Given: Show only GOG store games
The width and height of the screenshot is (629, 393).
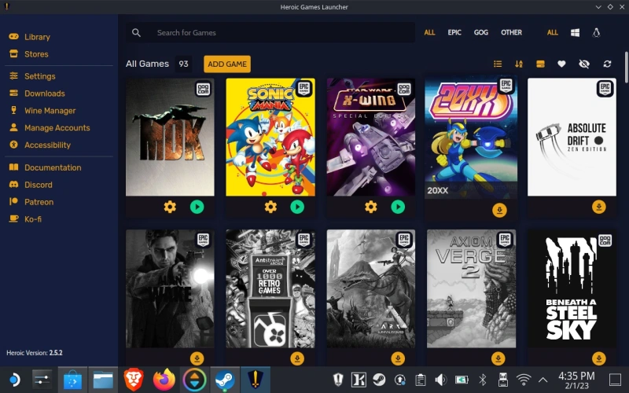Looking at the screenshot, I should pos(480,33).
